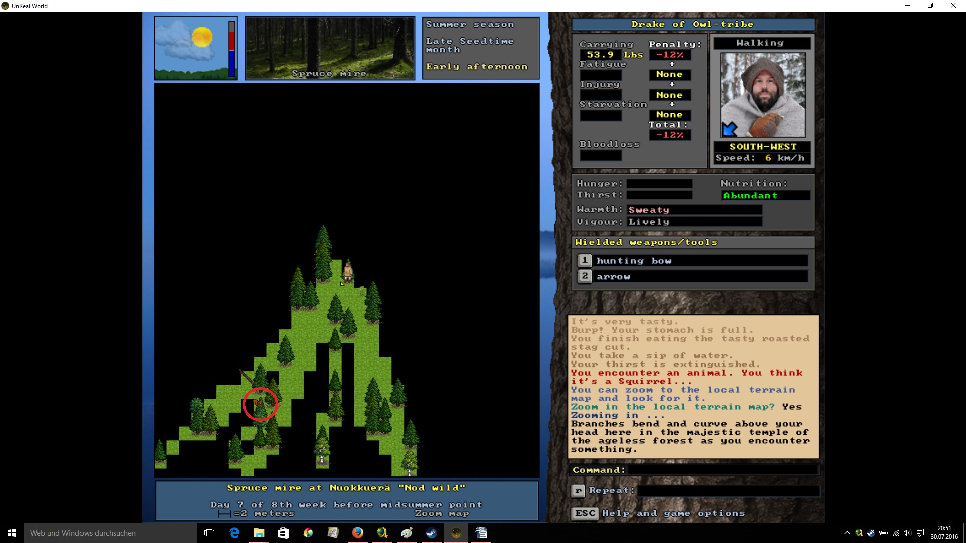Open the Action Center notifications icon
The width and height of the screenshot is (966, 543).
click(920, 533)
